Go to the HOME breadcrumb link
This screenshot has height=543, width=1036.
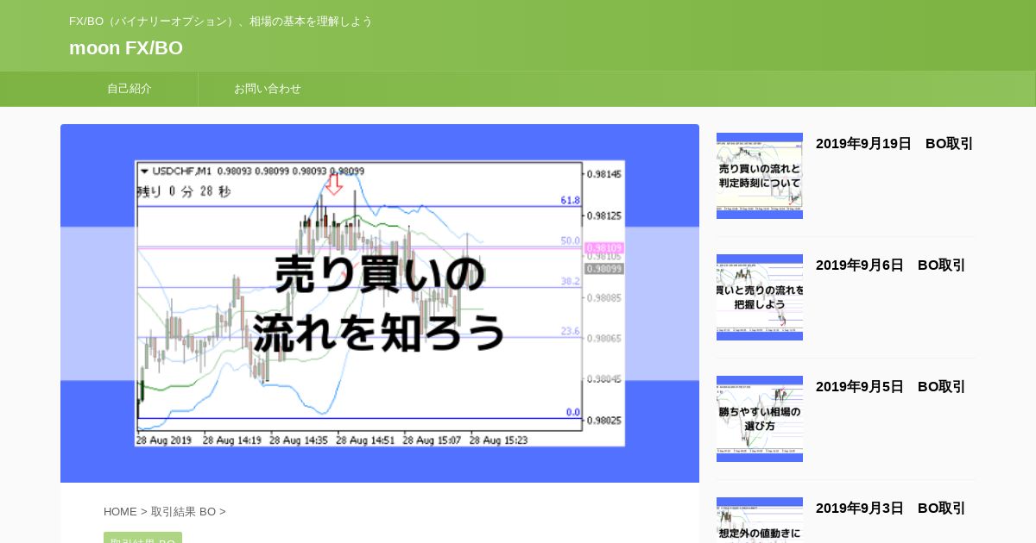click(x=120, y=512)
